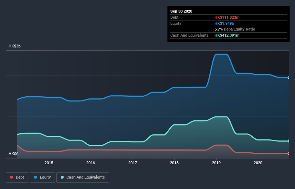
Task: Click the HK$0 axis label
Action: coord(14,154)
